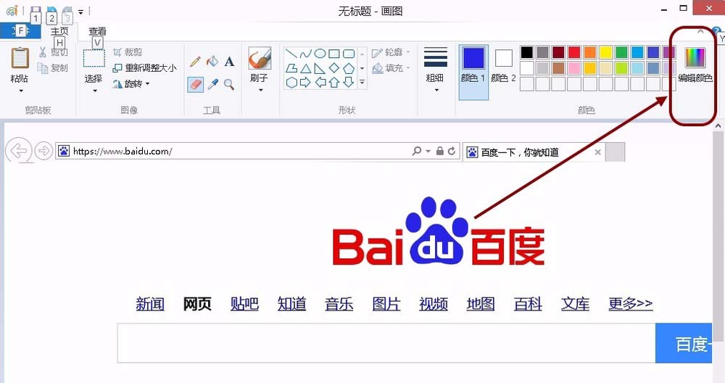Pick the pink color swatch
725x383 pixels.
[574, 68]
